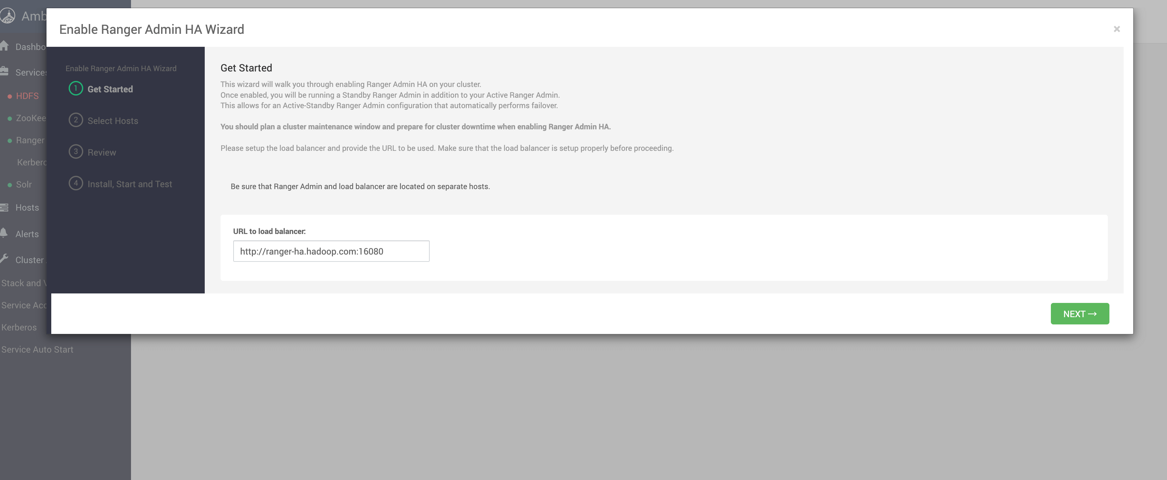Open Solr service in sidebar
The height and width of the screenshot is (480, 1167).
[23, 185]
